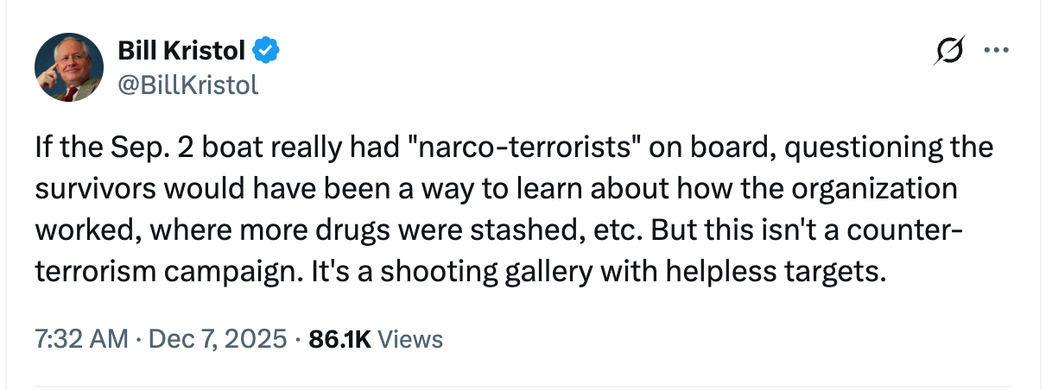Click the blue verified checkmark badge
Screen dimensions: 1052x390
point(265,53)
